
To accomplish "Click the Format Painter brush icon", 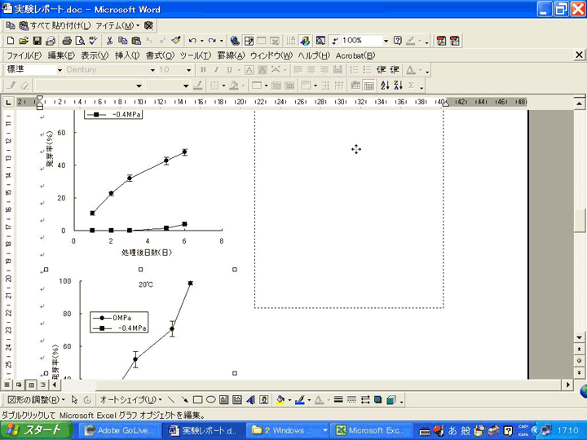I will pyautogui.click(x=175, y=40).
